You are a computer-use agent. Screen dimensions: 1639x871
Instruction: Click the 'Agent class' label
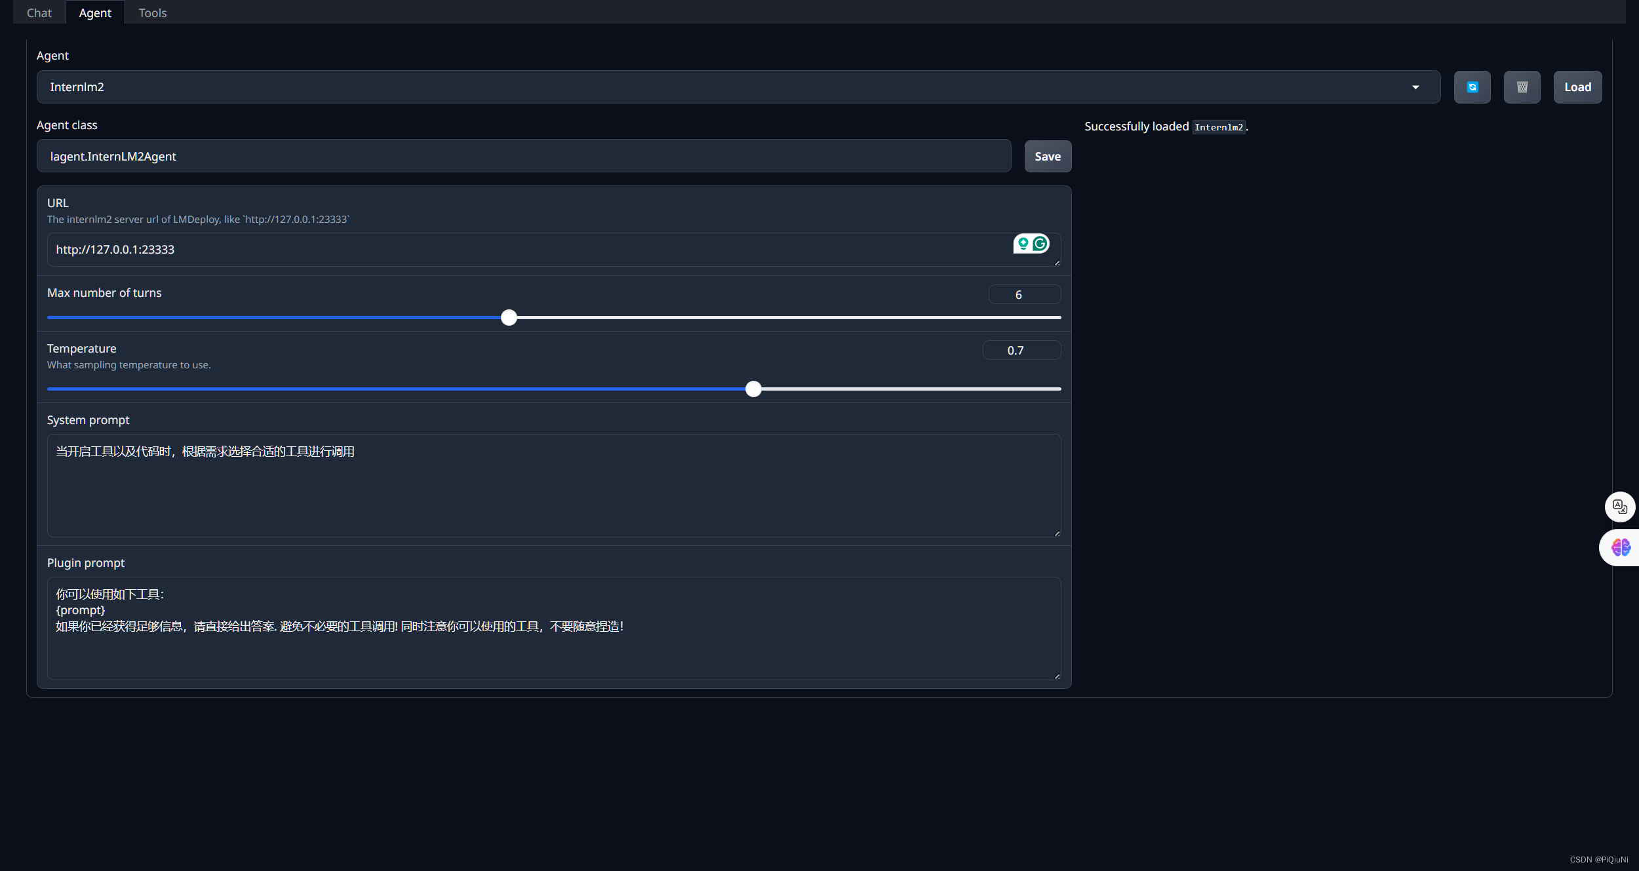pos(67,125)
